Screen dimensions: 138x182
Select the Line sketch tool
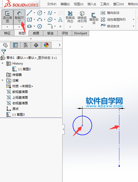click(29, 13)
